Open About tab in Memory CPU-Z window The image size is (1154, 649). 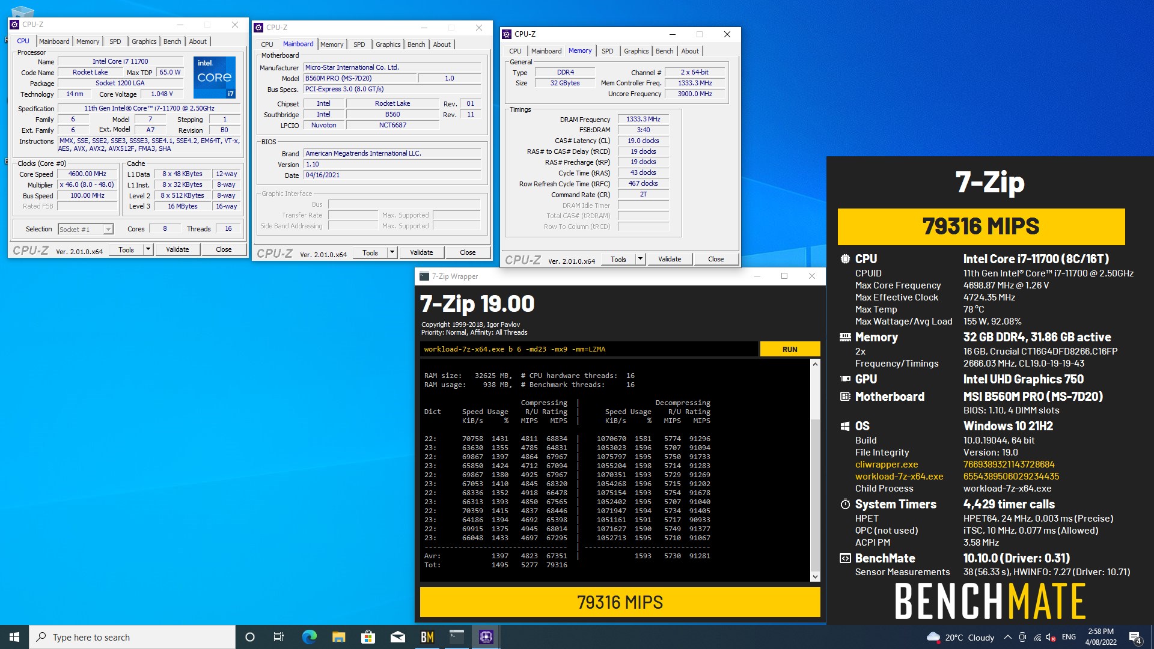(x=690, y=51)
